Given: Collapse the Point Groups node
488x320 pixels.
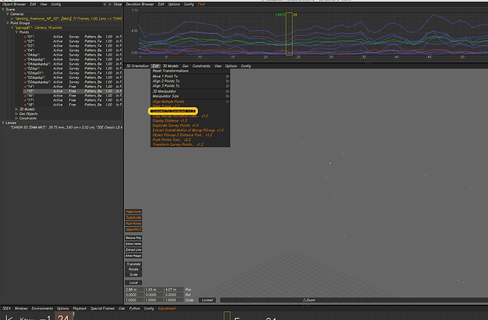Looking at the screenshot, I should point(8,23).
